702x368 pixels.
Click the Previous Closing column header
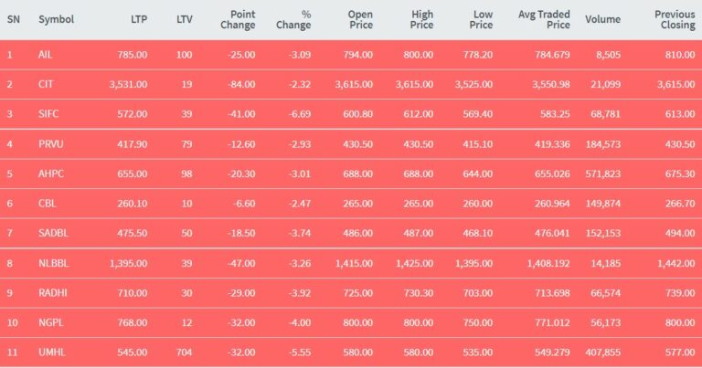675,20
